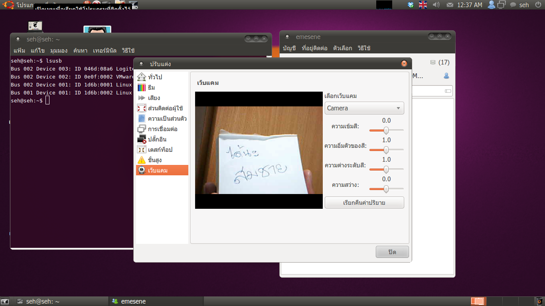Select the เว็บแคม (Webcam) section
This screenshot has width=545, height=306.
162,170
